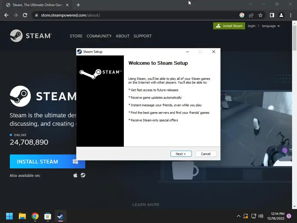Image resolution: width=297 pixels, height=223 pixels.
Task: Click Steam Setup title bar icon
Action: tap(79, 52)
